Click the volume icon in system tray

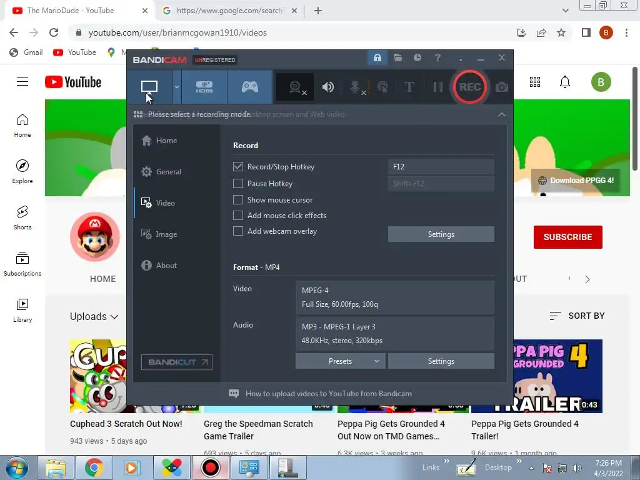577,468
